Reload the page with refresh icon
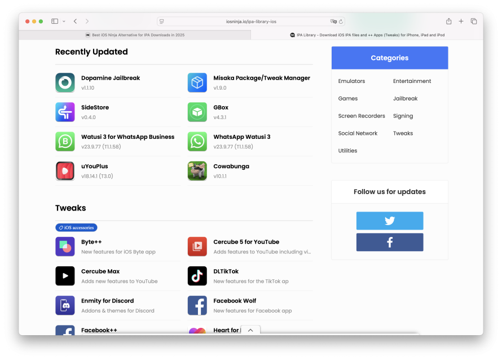Image resolution: width=502 pixels, height=360 pixels. (x=341, y=21)
